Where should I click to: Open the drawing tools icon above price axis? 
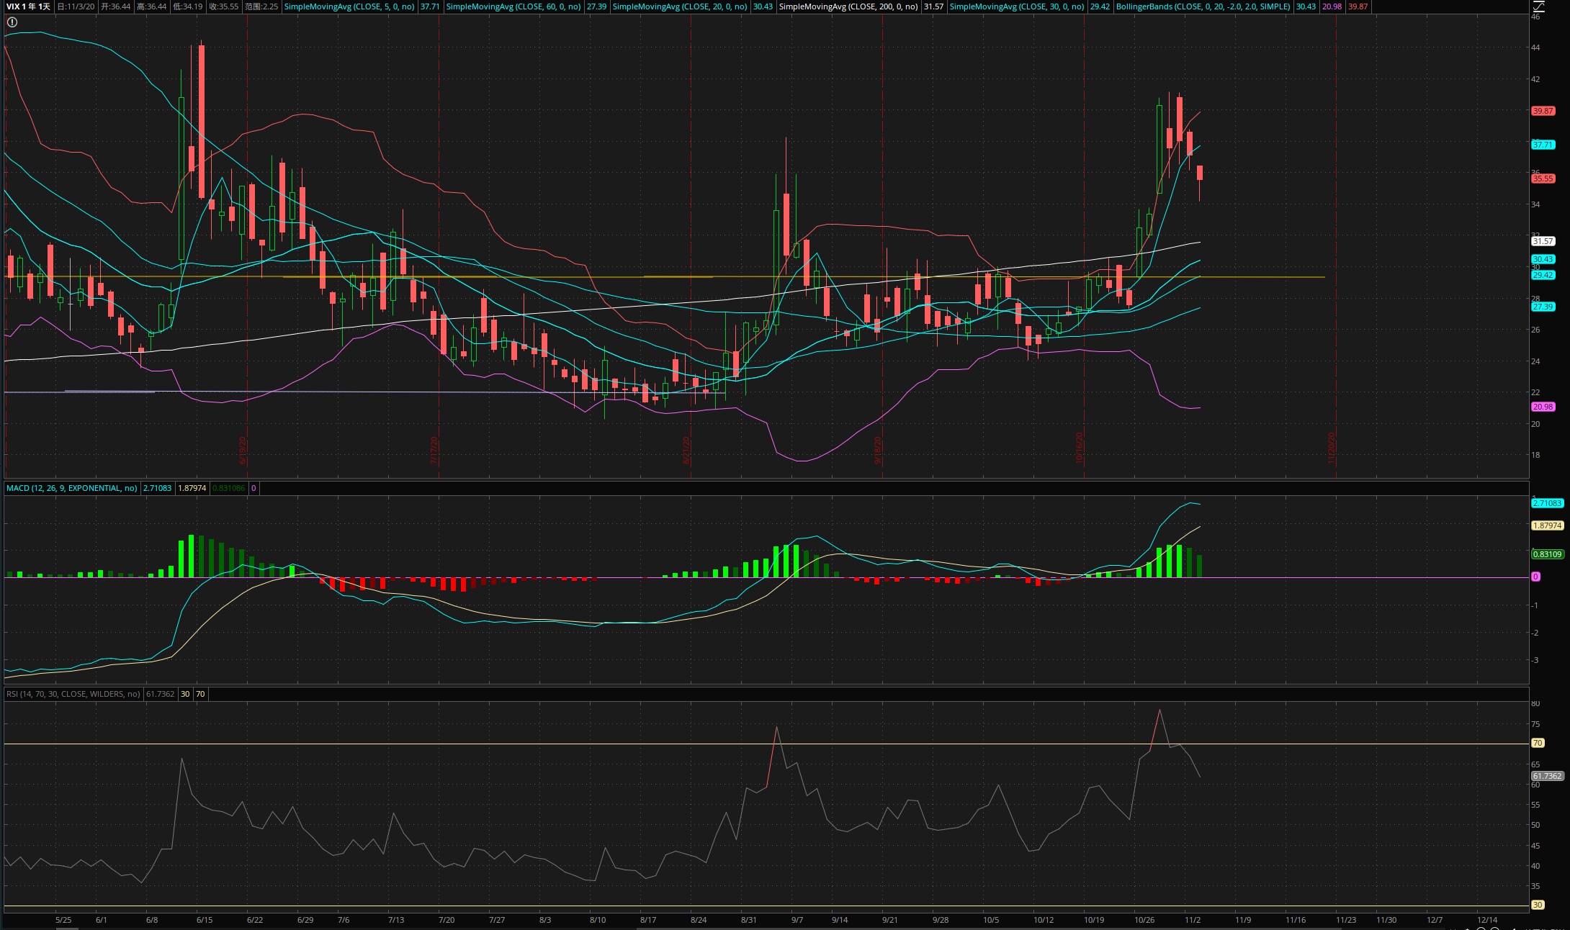(x=1538, y=6)
